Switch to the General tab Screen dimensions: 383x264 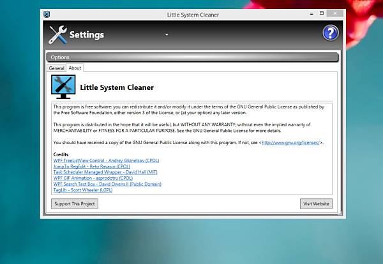pyautogui.click(x=56, y=68)
